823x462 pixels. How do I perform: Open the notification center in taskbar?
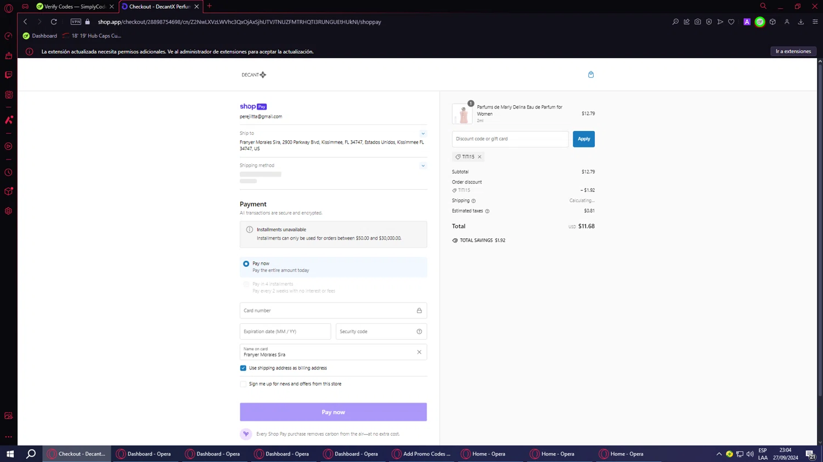point(810,454)
